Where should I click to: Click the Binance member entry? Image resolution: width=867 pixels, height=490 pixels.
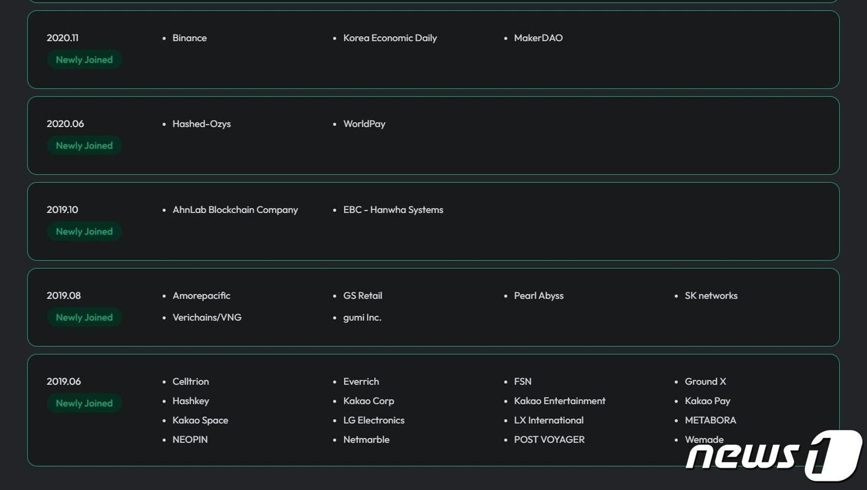190,38
